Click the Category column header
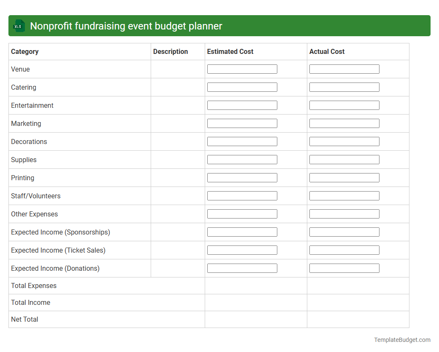 tap(24, 51)
